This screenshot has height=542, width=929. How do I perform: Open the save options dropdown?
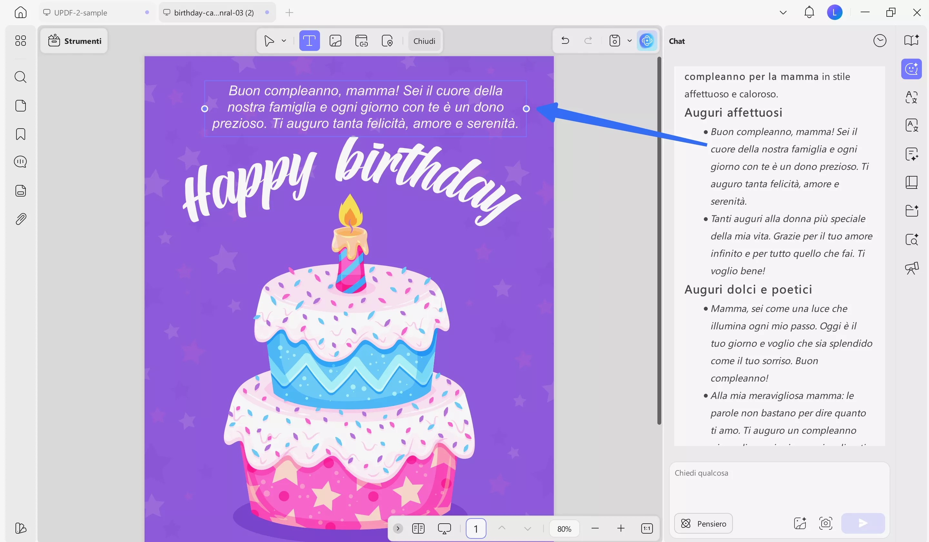pos(629,41)
